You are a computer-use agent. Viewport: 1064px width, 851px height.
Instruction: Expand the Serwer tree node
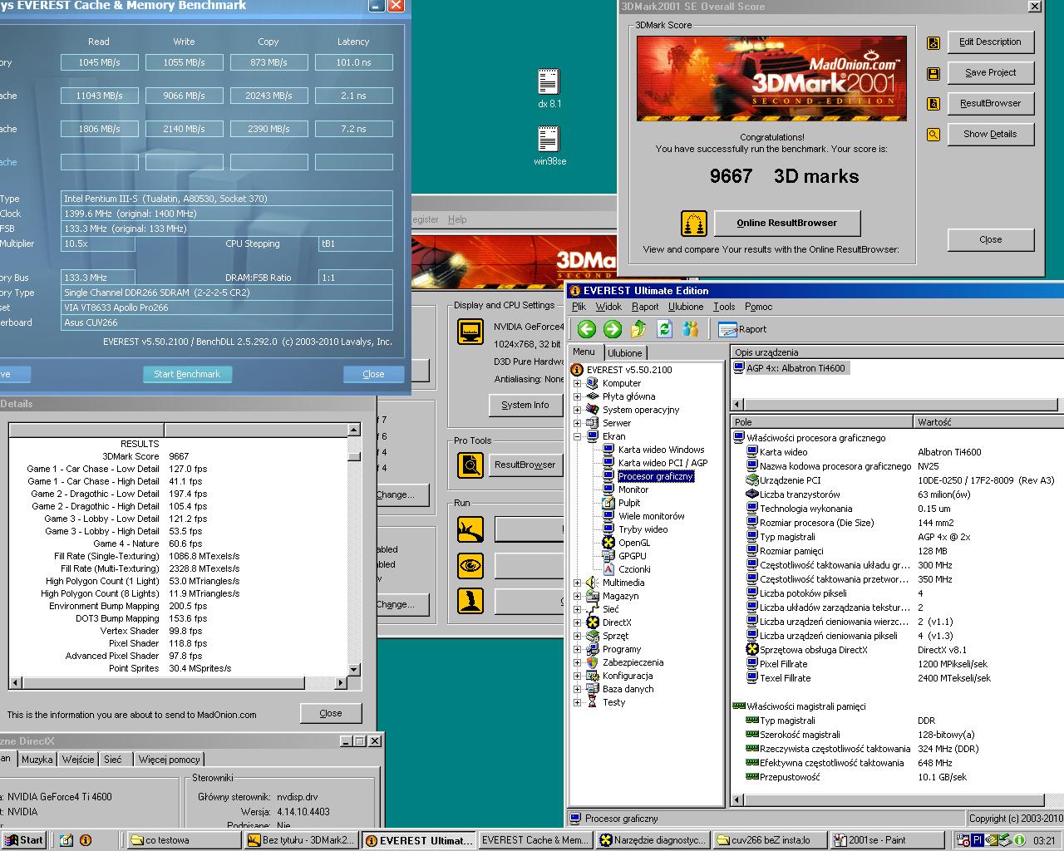click(578, 423)
